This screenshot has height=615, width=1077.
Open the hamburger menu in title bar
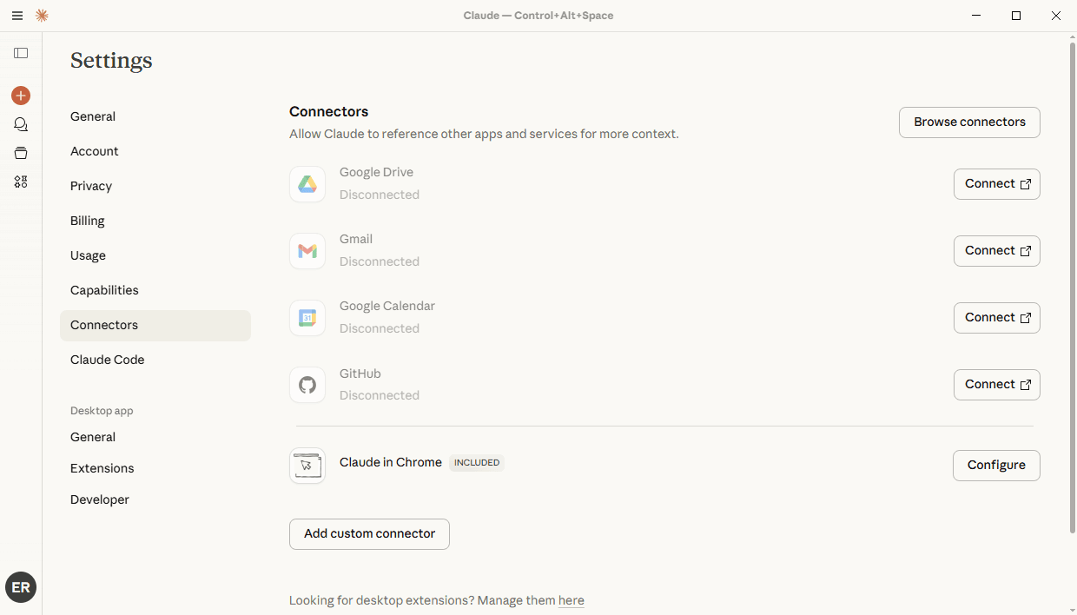pyautogui.click(x=17, y=16)
